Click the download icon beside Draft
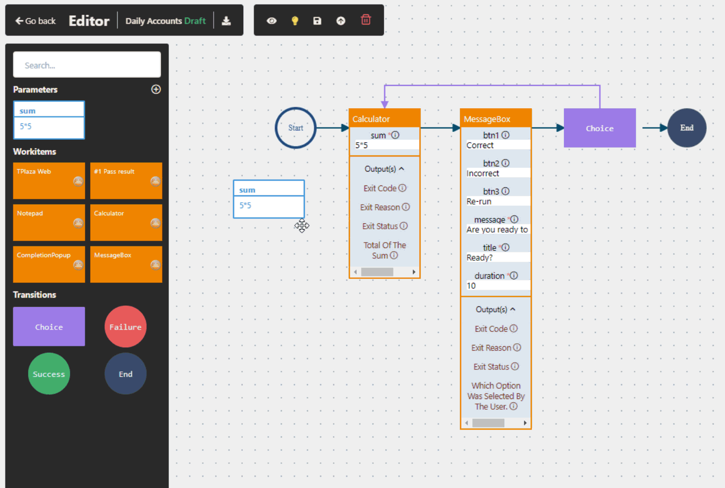The height and width of the screenshot is (488, 725). tap(226, 21)
